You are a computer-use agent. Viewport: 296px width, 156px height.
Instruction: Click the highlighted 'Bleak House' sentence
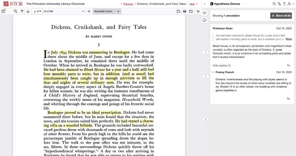[x=99, y=76]
